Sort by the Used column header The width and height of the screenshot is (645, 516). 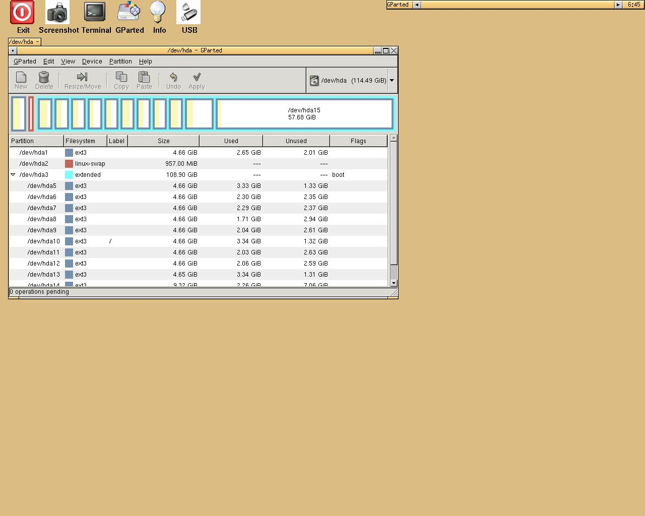231,141
